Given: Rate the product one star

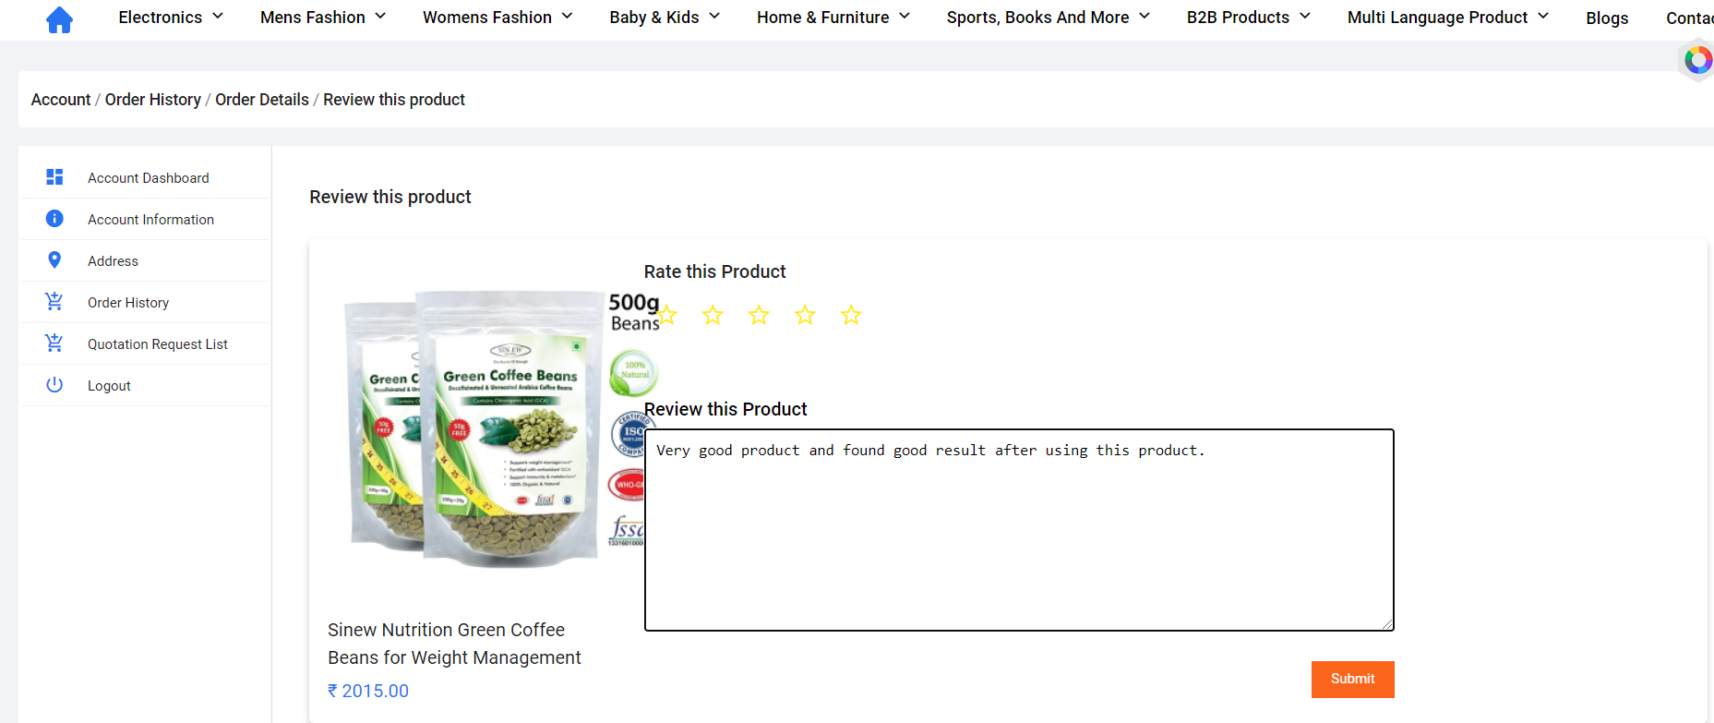Looking at the screenshot, I should click(x=666, y=316).
